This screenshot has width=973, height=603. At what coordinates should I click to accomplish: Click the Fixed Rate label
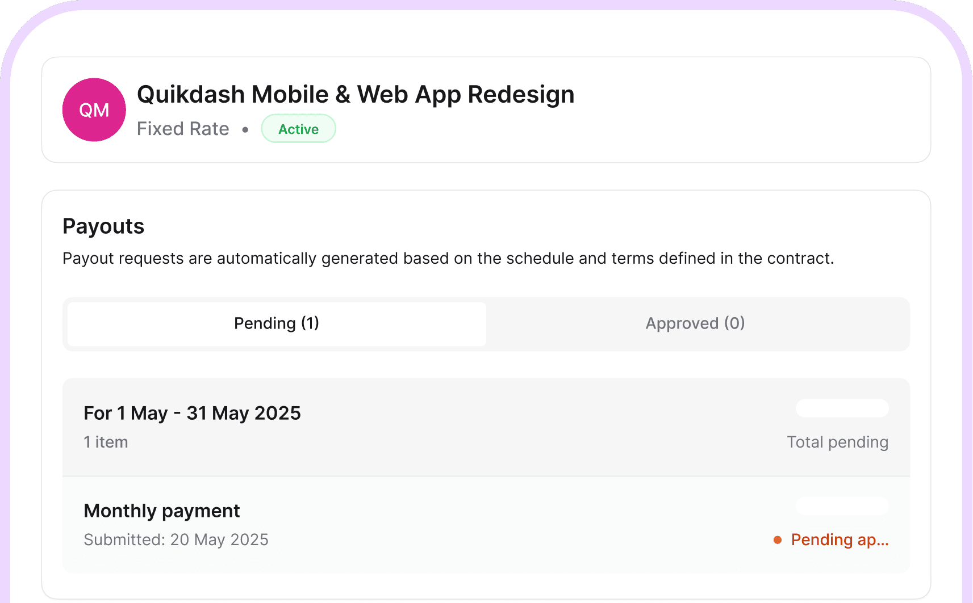pos(182,128)
